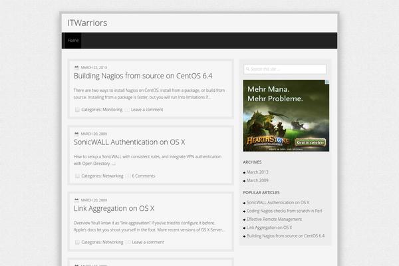Leave a comment on Link Aggregation post
Screen dimensions: 399x266
[x=148, y=242]
